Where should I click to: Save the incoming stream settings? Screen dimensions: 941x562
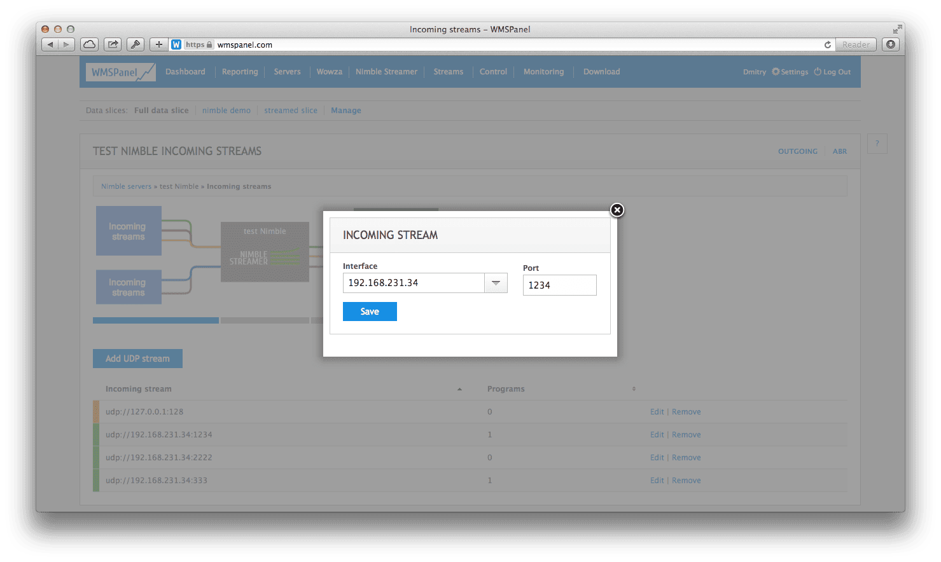[x=370, y=312]
